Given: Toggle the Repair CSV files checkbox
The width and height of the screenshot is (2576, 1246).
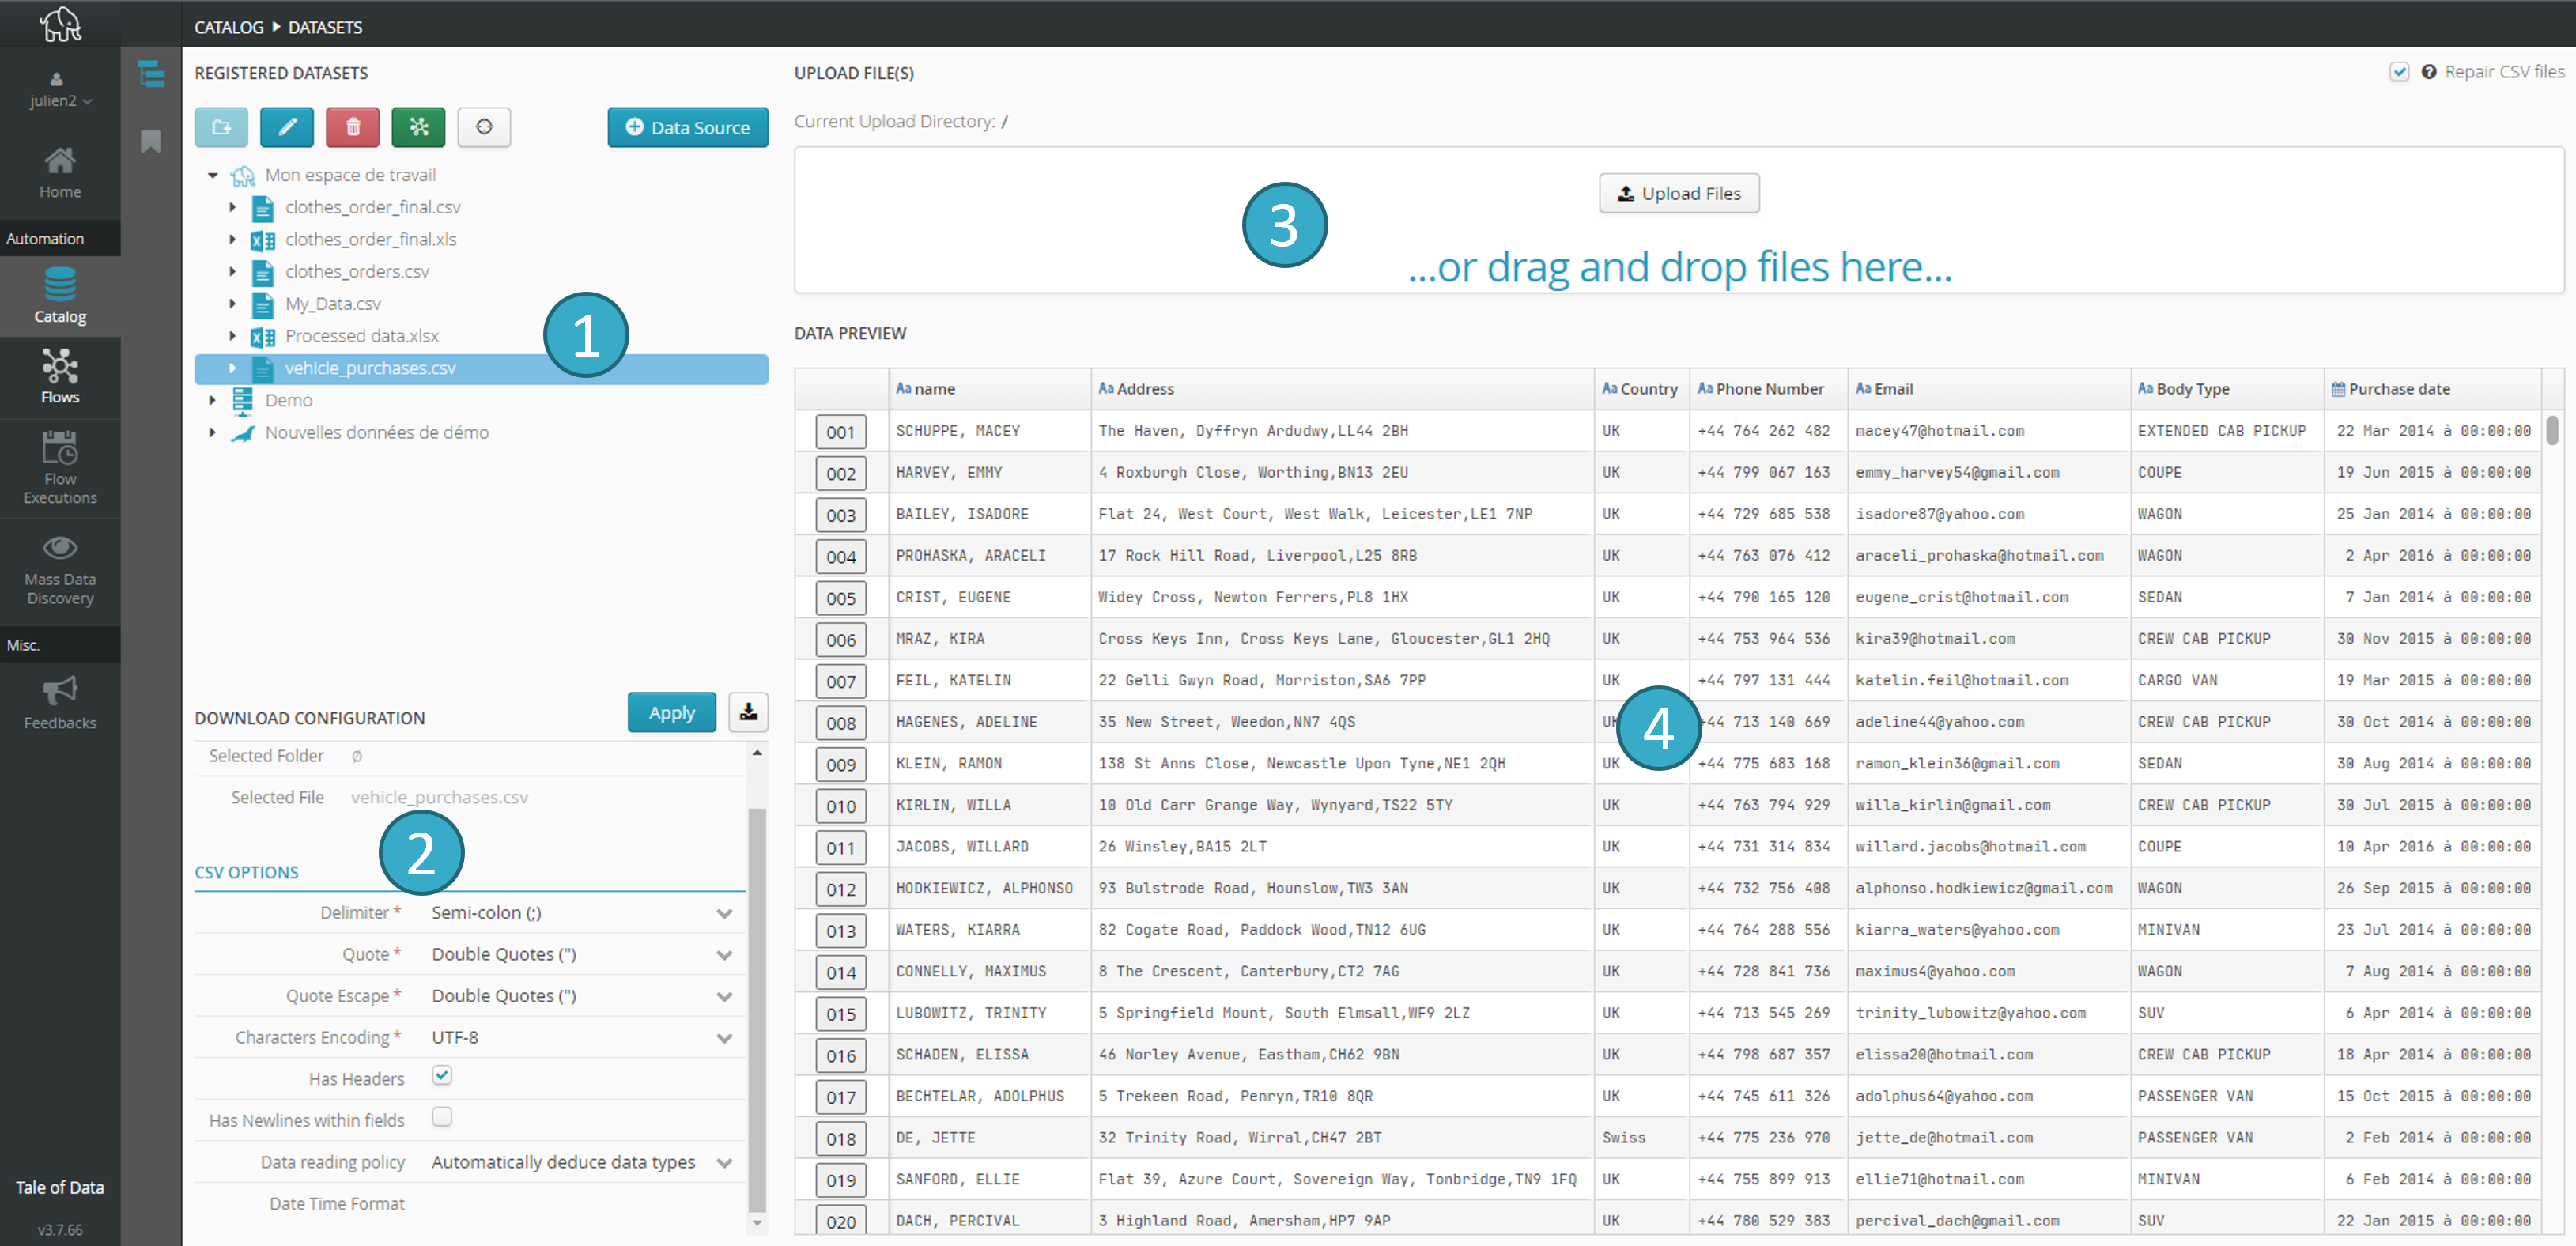Looking at the screenshot, I should tap(2399, 72).
